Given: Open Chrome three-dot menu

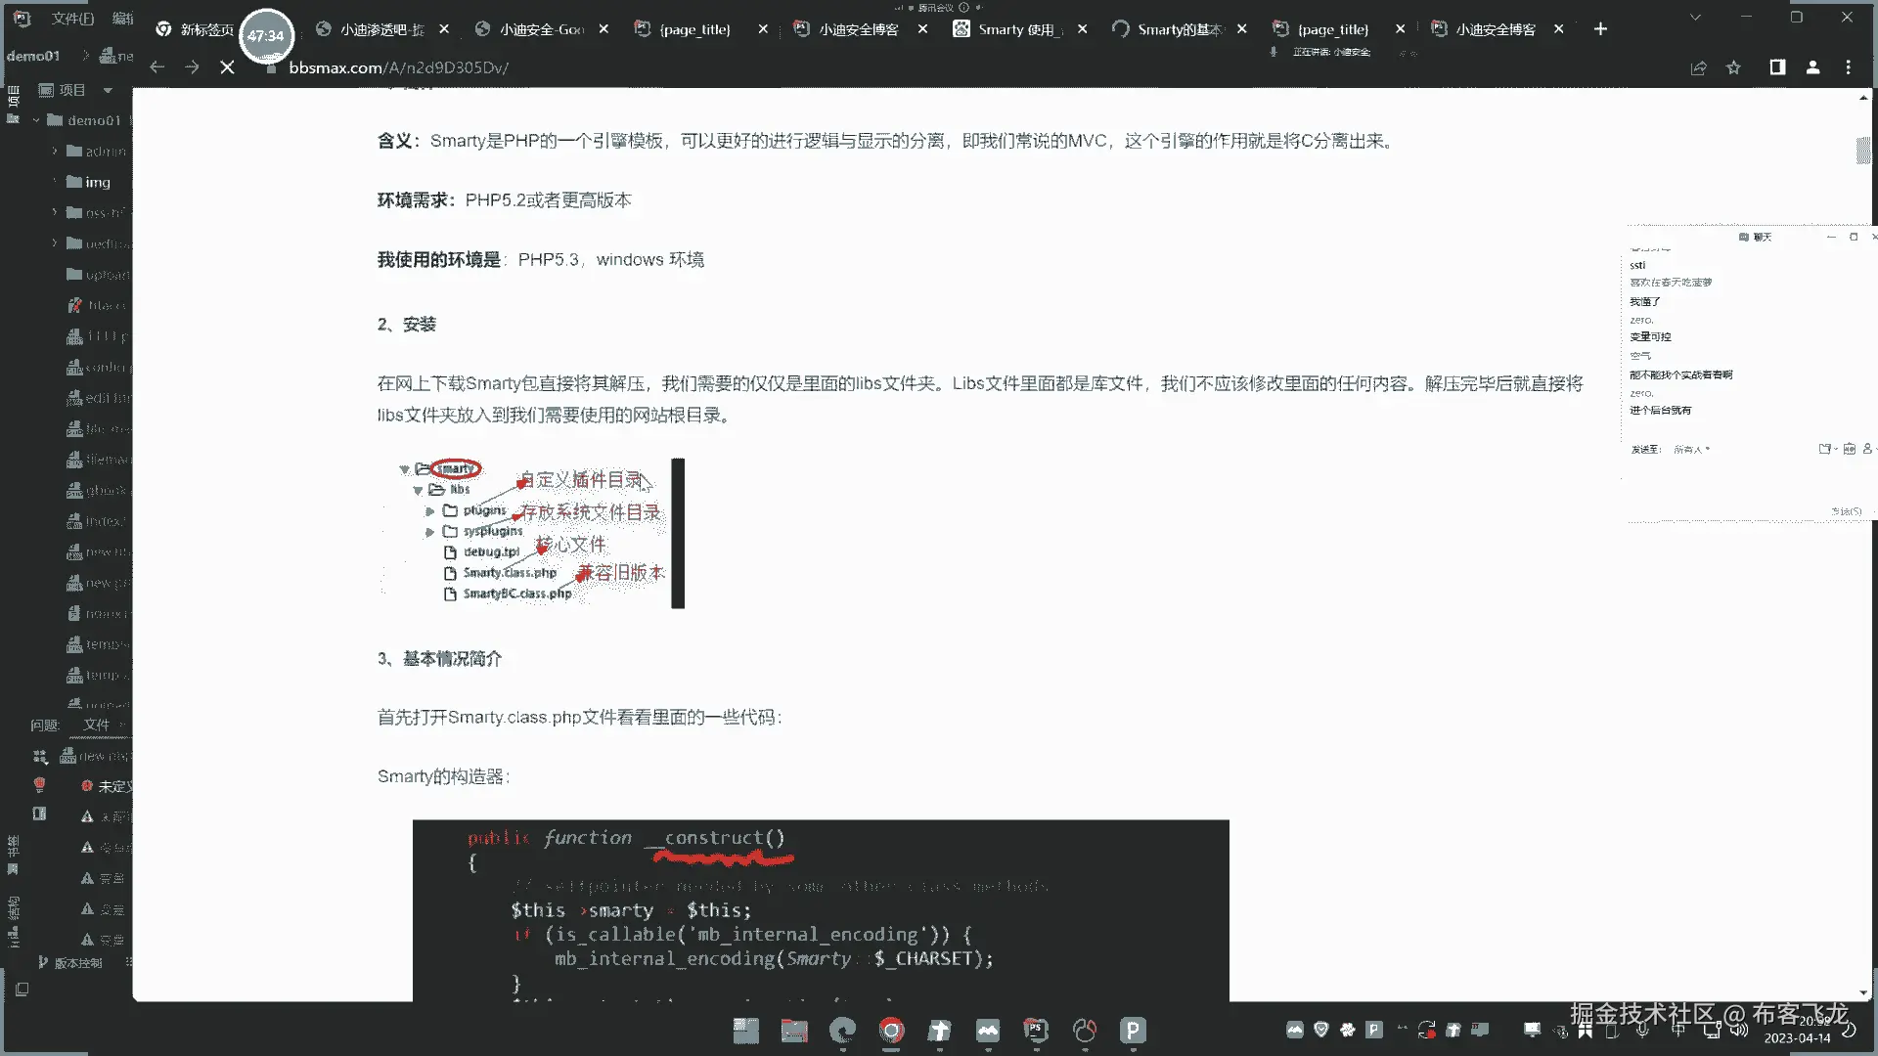Looking at the screenshot, I should (1848, 67).
